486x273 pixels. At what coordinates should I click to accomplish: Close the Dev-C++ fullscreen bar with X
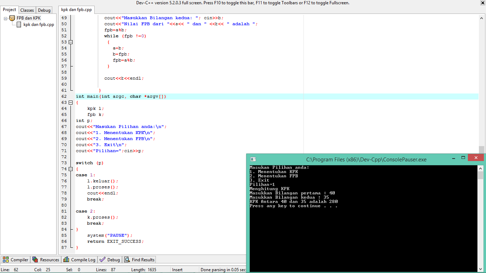click(x=483, y=3)
